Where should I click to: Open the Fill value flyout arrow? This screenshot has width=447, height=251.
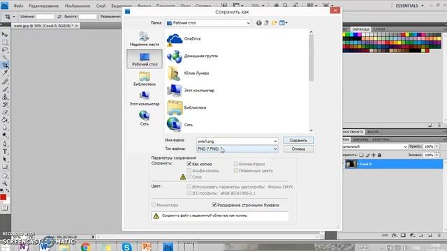pos(437,155)
